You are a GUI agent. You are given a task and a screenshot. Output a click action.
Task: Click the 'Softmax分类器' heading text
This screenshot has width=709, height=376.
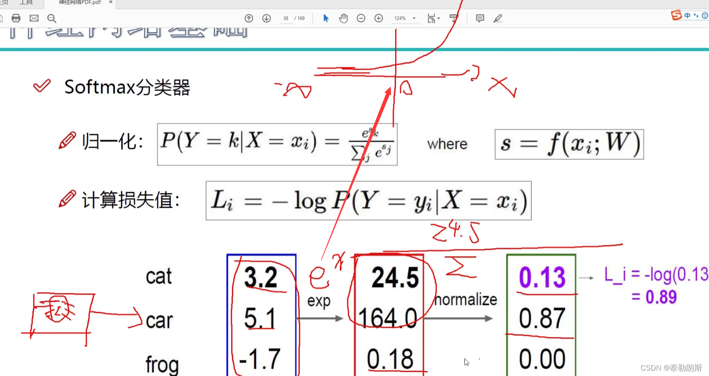pyautogui.click(x=127, y=87)
